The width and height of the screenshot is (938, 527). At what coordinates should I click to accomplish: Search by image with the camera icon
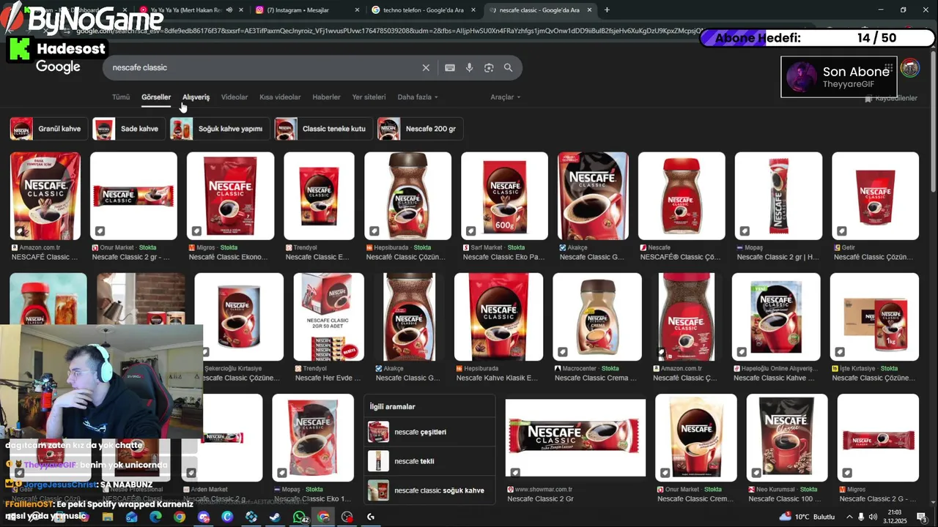pos(489,67)
